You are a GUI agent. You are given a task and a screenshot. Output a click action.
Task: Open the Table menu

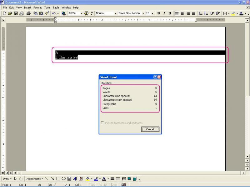point(56,7)
